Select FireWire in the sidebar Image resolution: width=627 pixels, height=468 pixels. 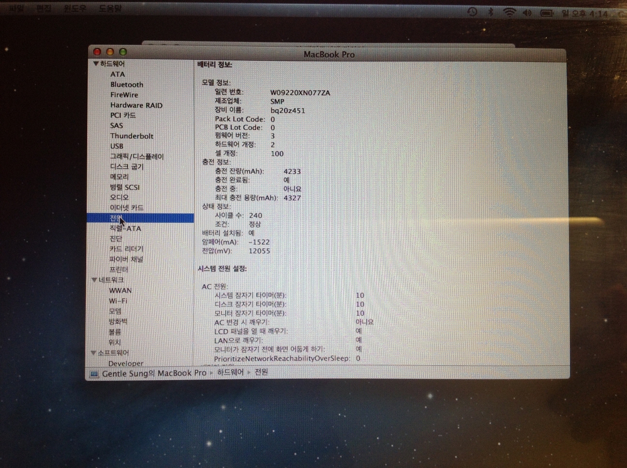[x=124, y=95]
